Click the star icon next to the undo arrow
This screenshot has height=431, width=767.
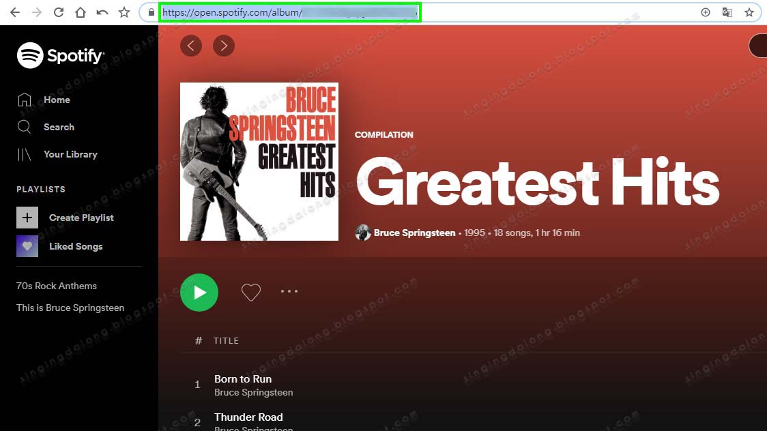click(x=124, y=12)
